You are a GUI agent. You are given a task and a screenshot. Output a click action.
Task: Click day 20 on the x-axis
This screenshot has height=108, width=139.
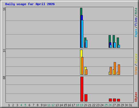click(86, 105)
